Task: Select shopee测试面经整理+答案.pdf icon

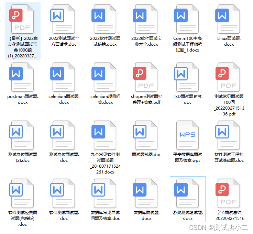Action: point(145,77)
